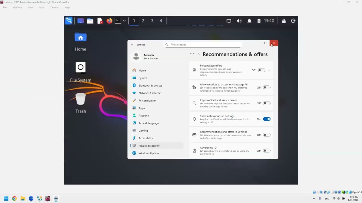The image size is (362, 203).
Task: Switch to workspace 1 in Kali panel
Action: (x=134, y=21)
